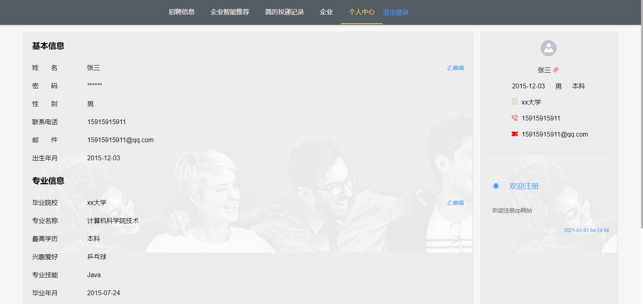Edit the 基本信息 section via 编辑
Image resolution: width=643 pixels, height=304 pixels.
456,68
